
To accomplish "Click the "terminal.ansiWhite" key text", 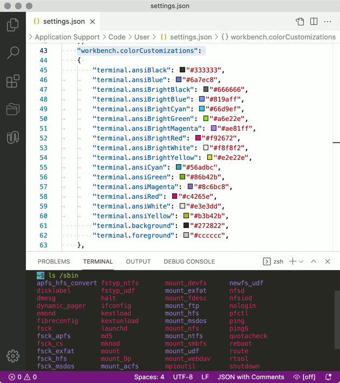I will [131, 206].
